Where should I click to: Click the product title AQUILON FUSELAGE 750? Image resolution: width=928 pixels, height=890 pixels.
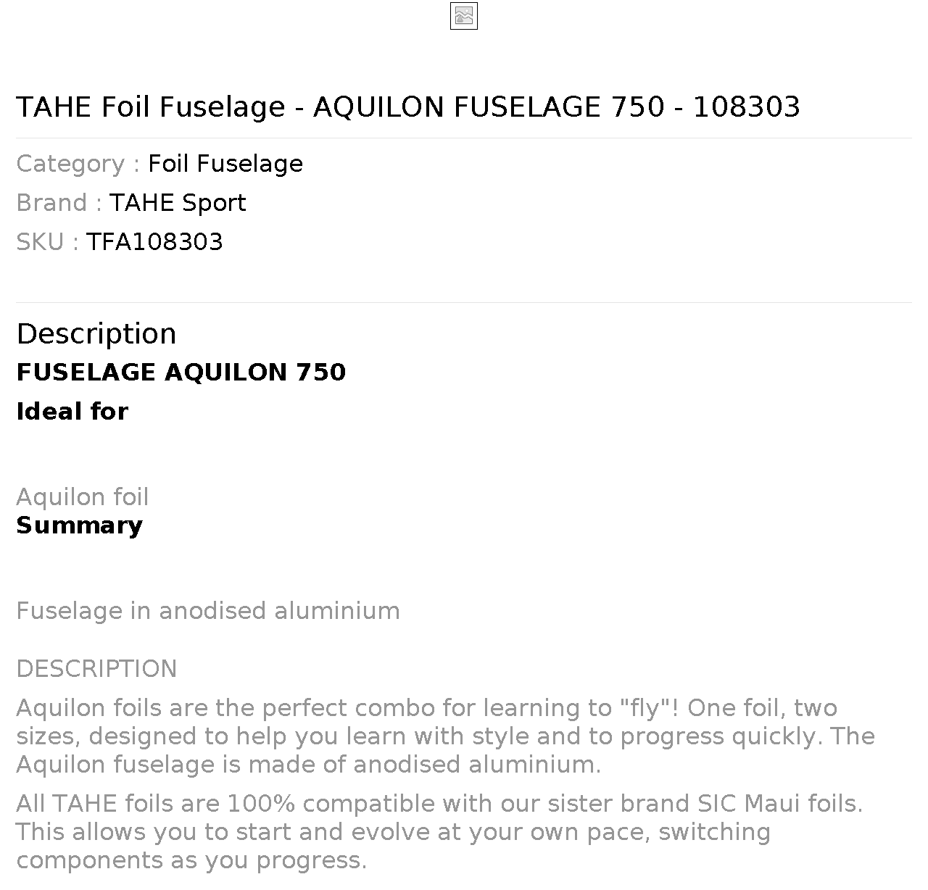tap(408, 107)
